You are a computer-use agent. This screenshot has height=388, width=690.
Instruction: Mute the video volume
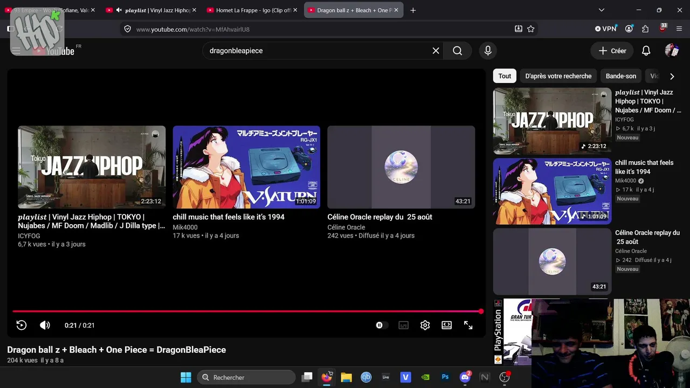point(45,325)
